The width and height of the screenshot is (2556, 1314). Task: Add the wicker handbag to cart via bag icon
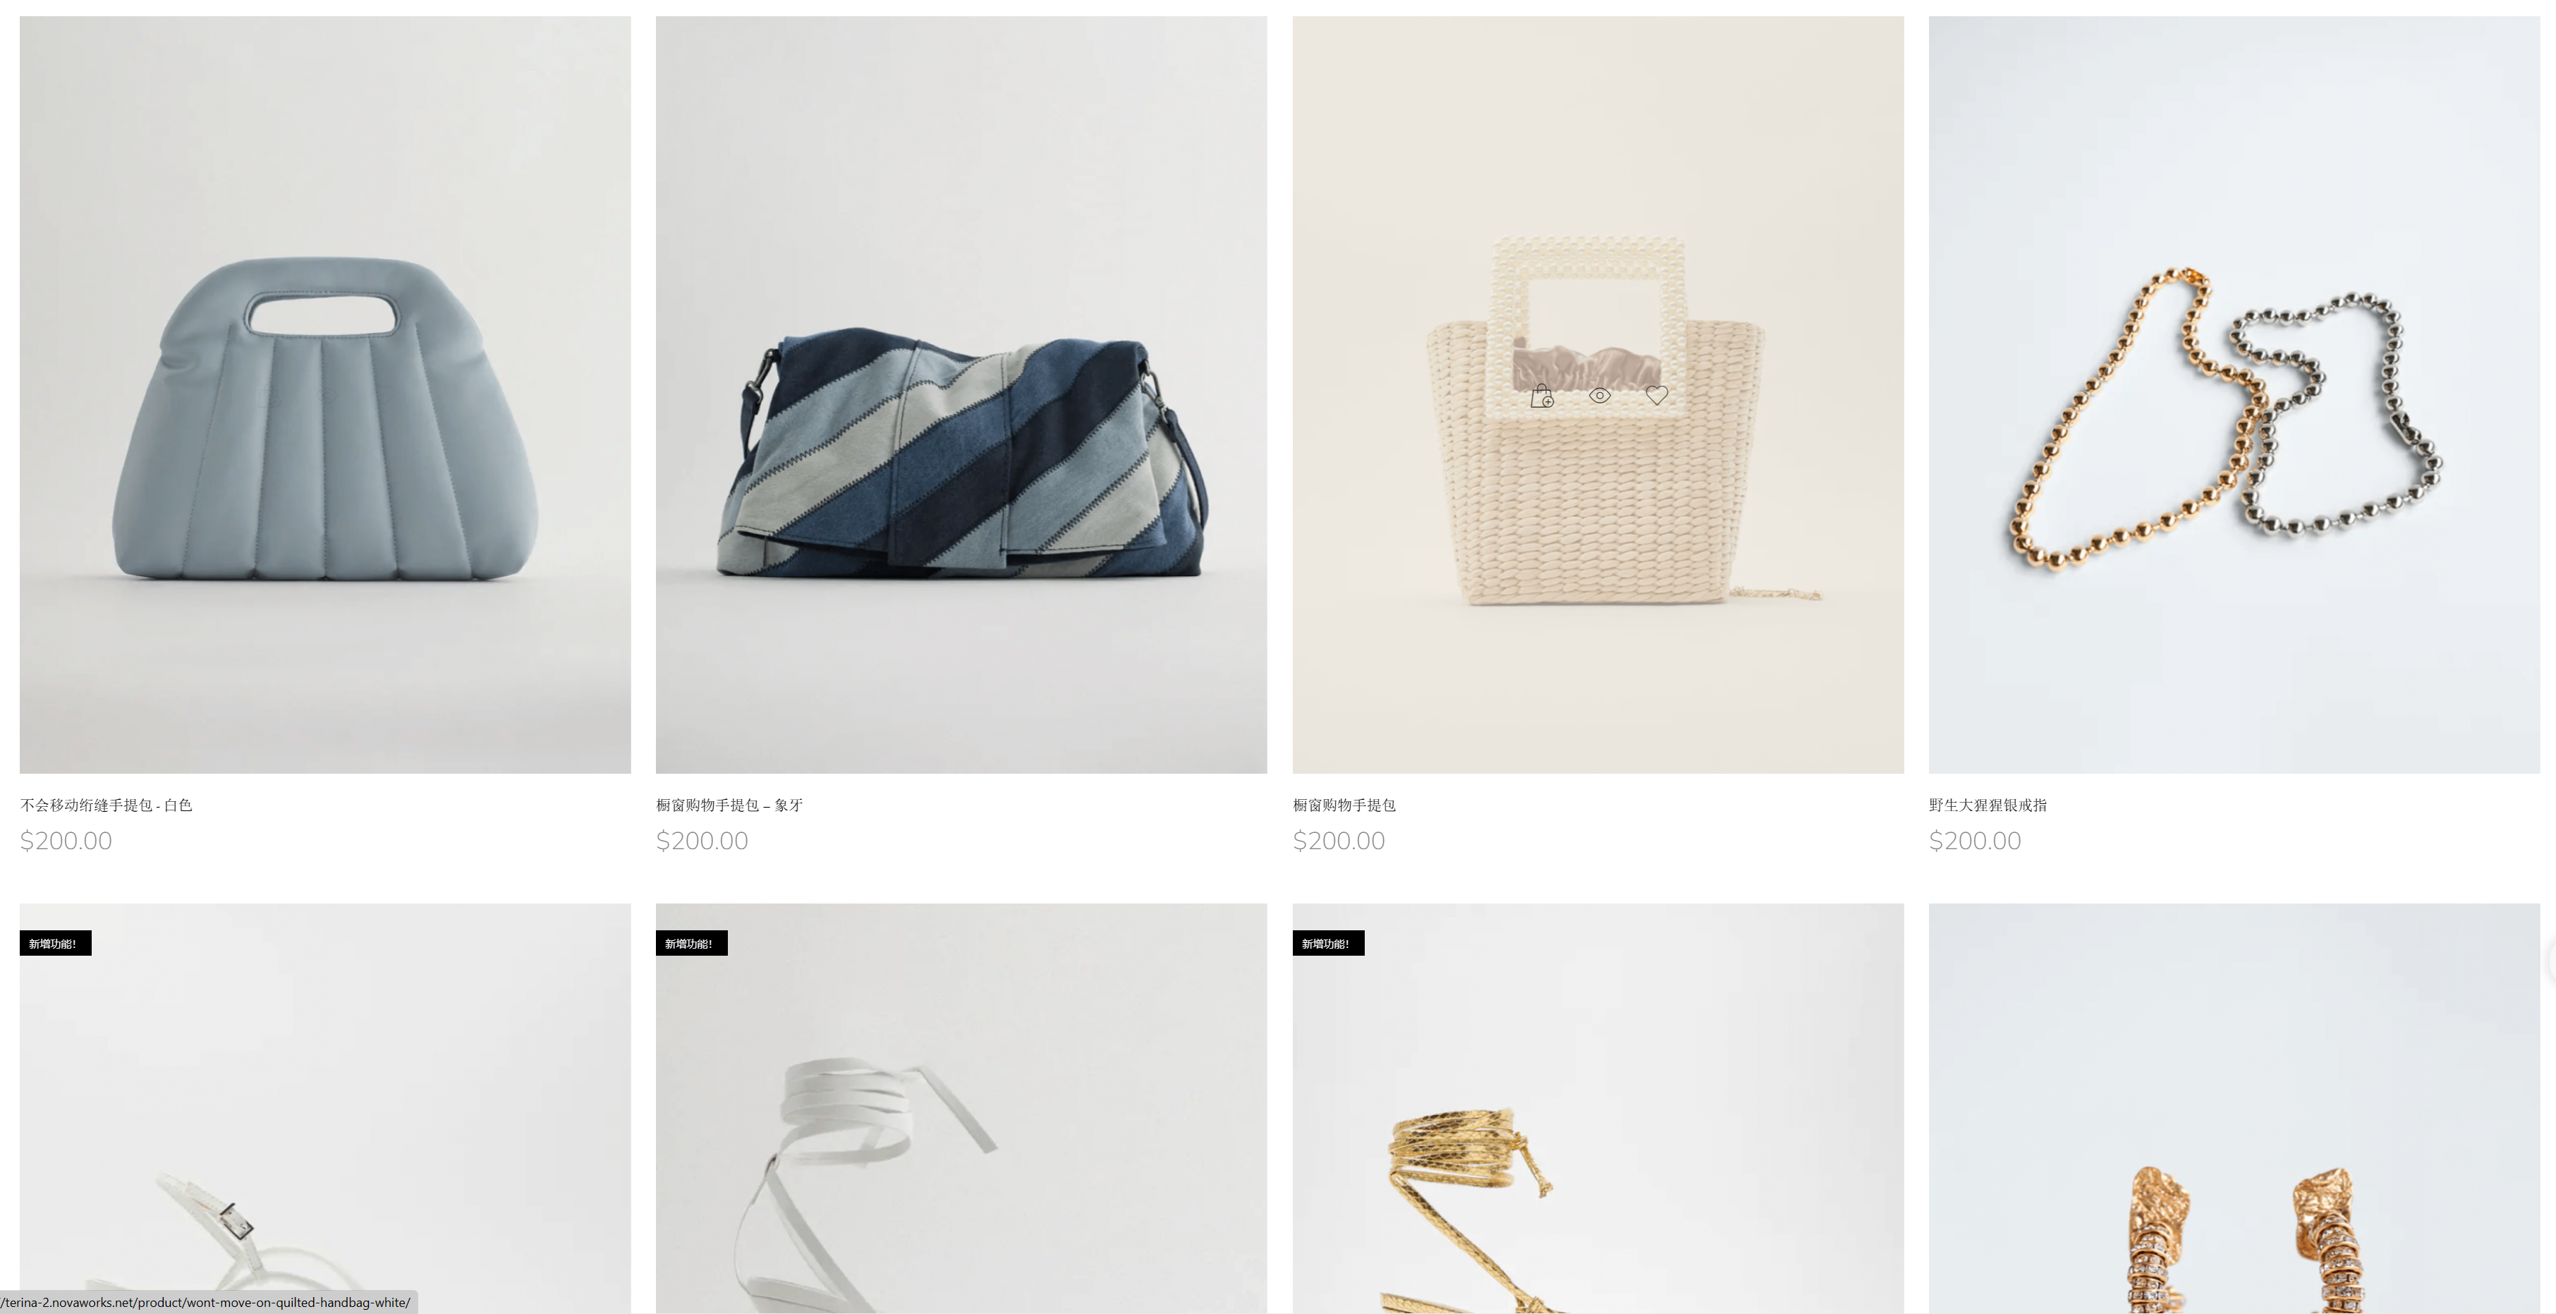[1541, 396]
